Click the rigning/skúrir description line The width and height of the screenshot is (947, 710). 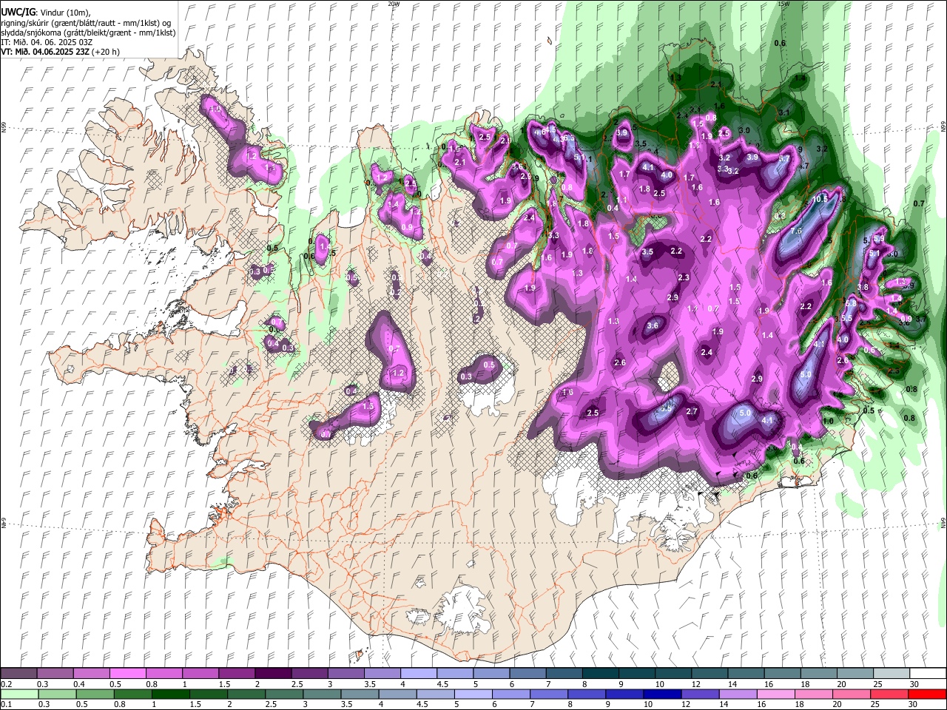coord(86,23)
